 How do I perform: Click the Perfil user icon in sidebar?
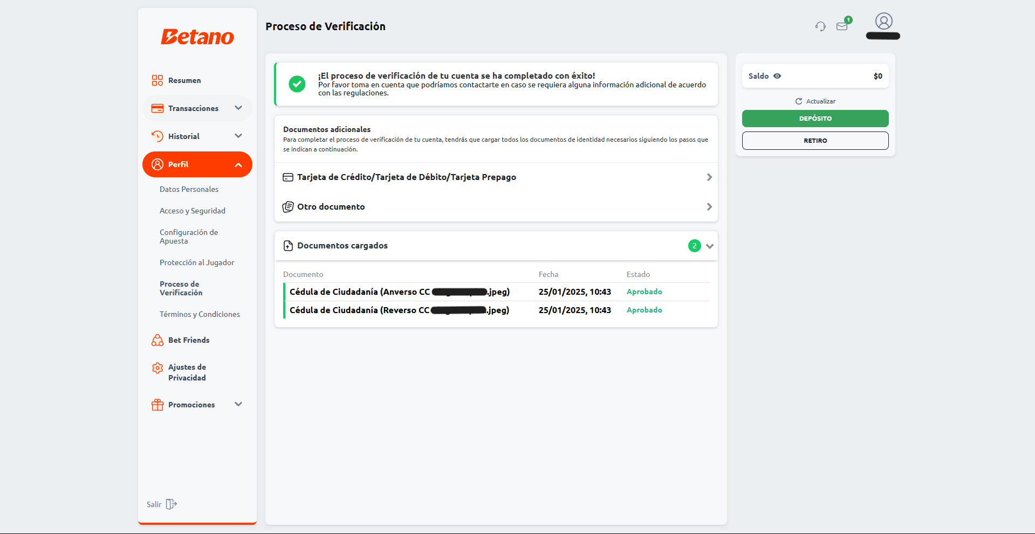tap(157, 164)
